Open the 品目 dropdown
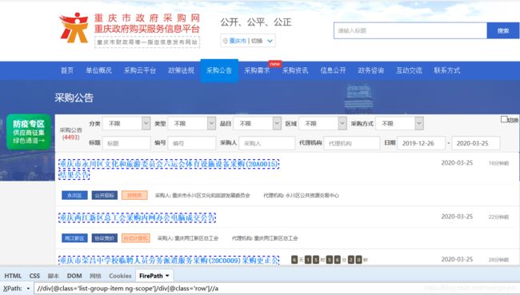This screenshot has width=520, height=295. 258,124
